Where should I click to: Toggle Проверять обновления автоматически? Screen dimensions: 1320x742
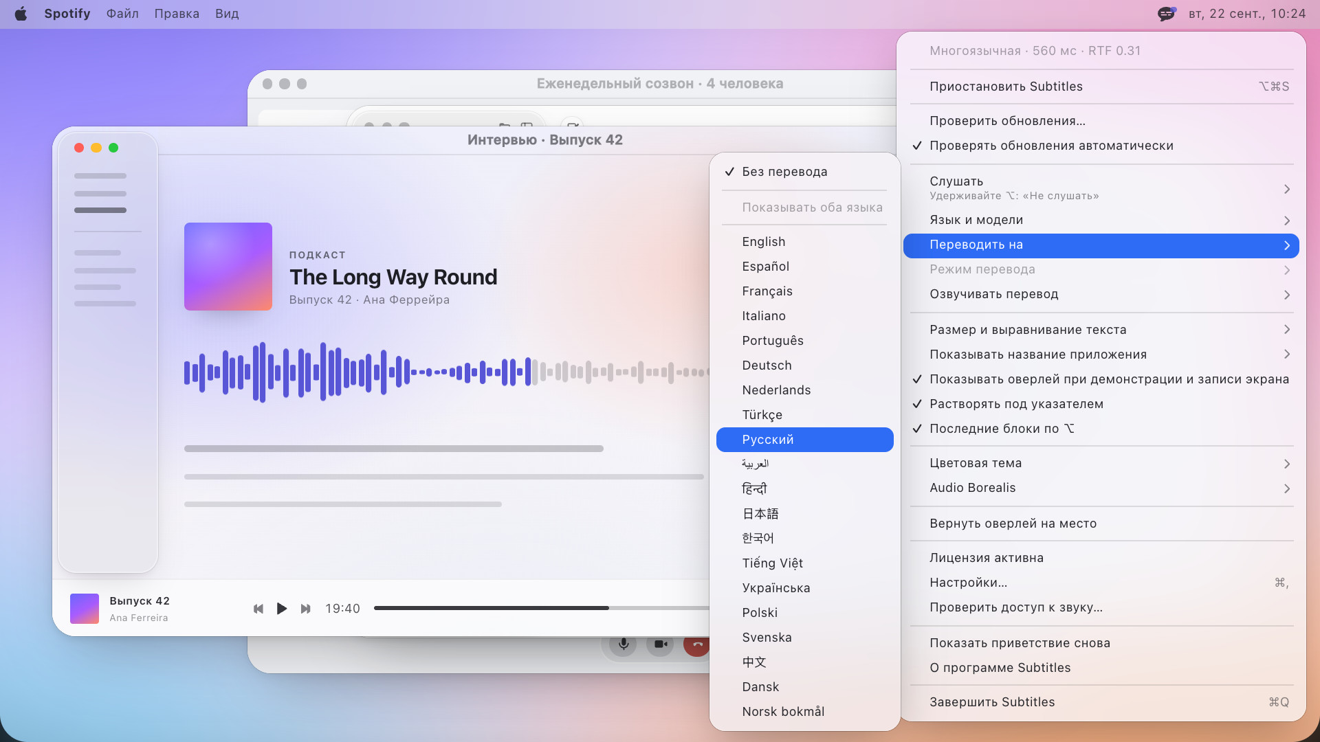[1101, 146]
